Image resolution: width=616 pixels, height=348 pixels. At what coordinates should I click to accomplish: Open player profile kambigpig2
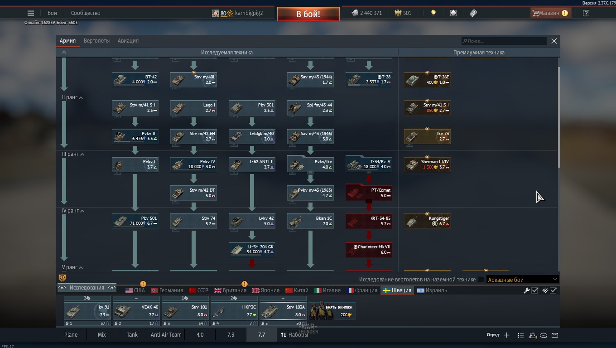point(237,13)
